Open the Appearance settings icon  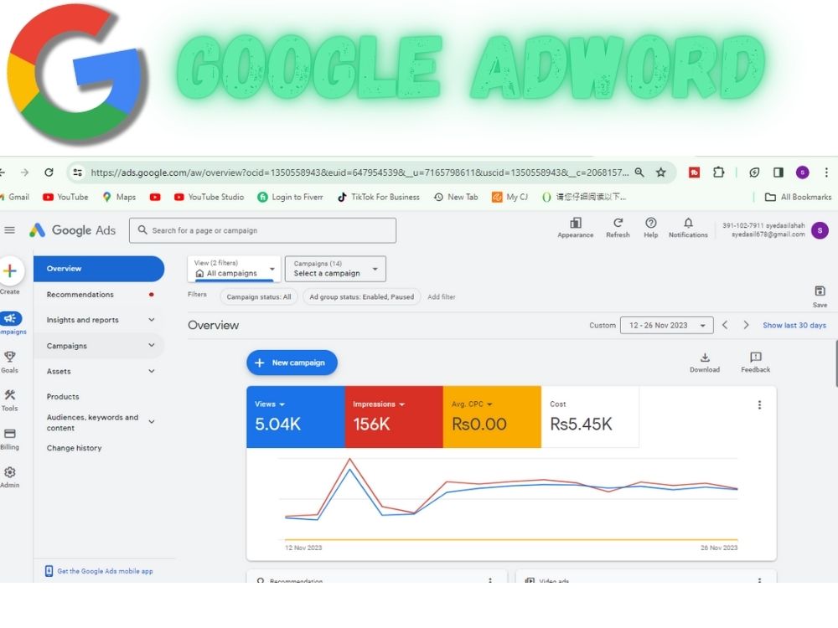click(576, 228)
